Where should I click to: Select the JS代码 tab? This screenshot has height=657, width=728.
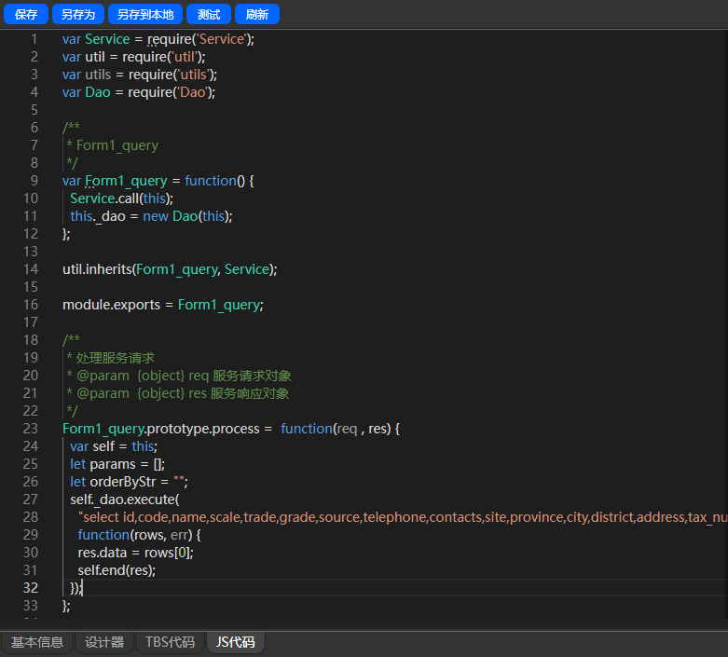tap(236, 642)
